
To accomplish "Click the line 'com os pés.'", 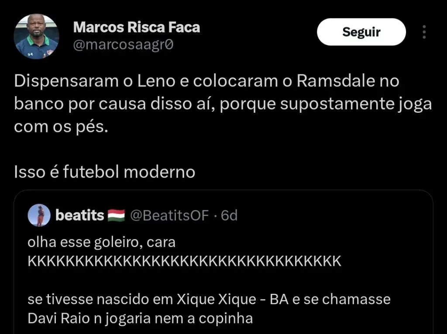I will [x=61, y=126].
